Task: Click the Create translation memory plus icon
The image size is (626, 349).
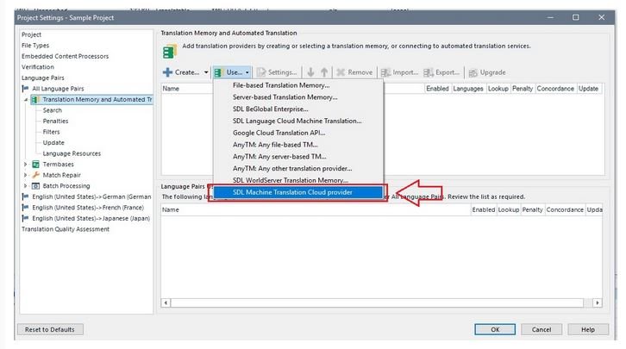Action: pos(167,72)
